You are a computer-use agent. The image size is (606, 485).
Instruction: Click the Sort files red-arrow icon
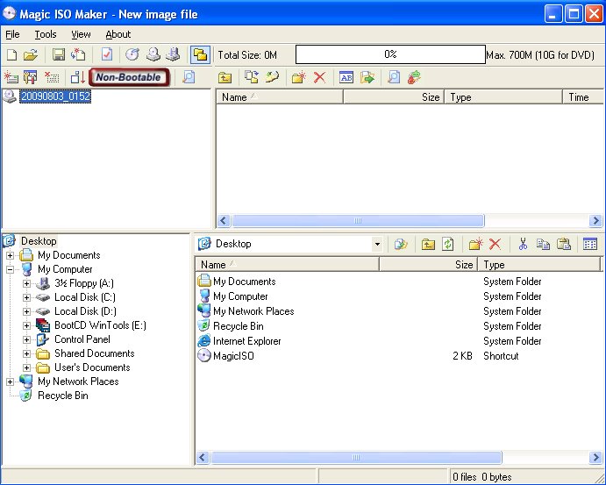pyautogui.click(x=78, y=77)
